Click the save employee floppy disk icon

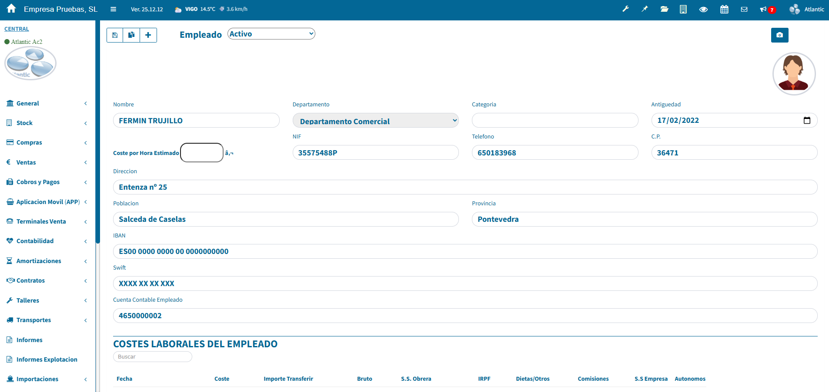pyautogui.click(x=115, y=35)
